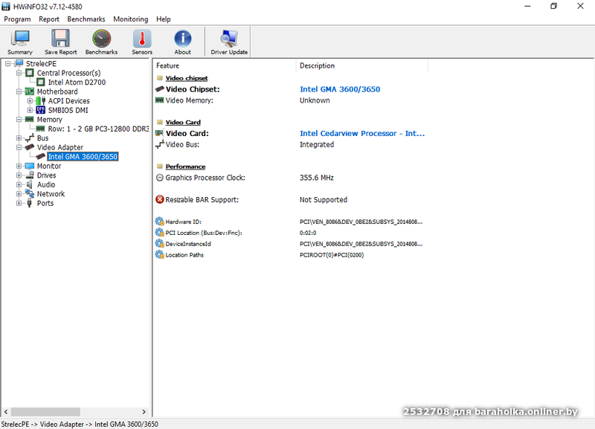595x429 pixels.
Task: Click the Not Supported value
Action: coord(324,199)
